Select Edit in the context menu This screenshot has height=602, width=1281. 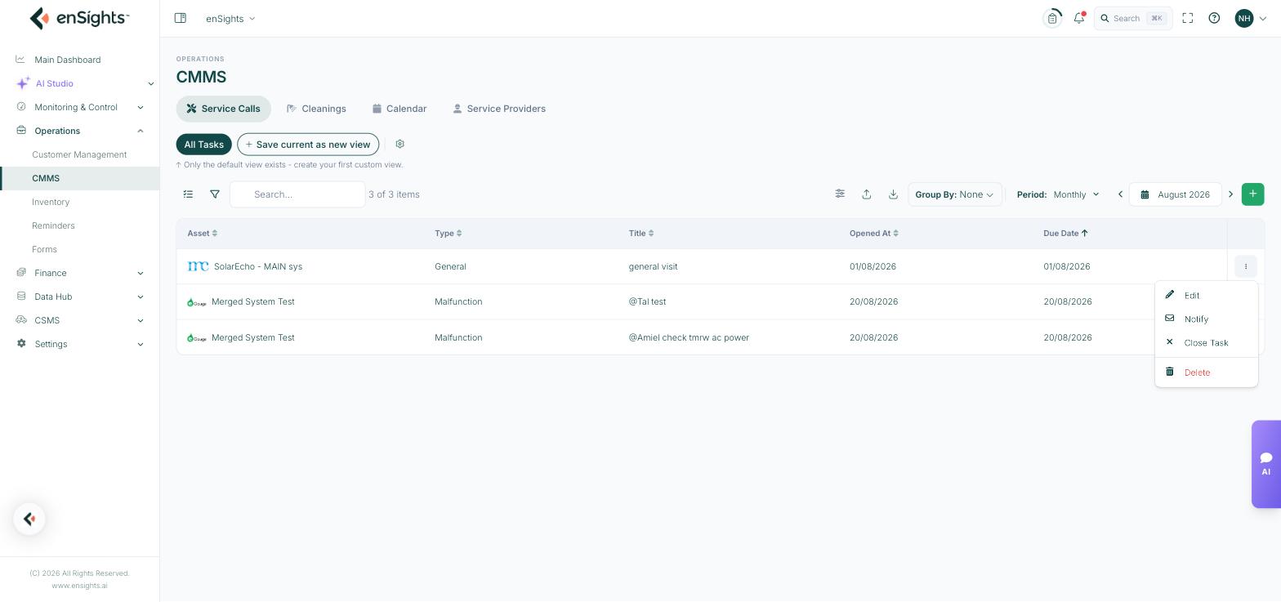(1206, 296)
